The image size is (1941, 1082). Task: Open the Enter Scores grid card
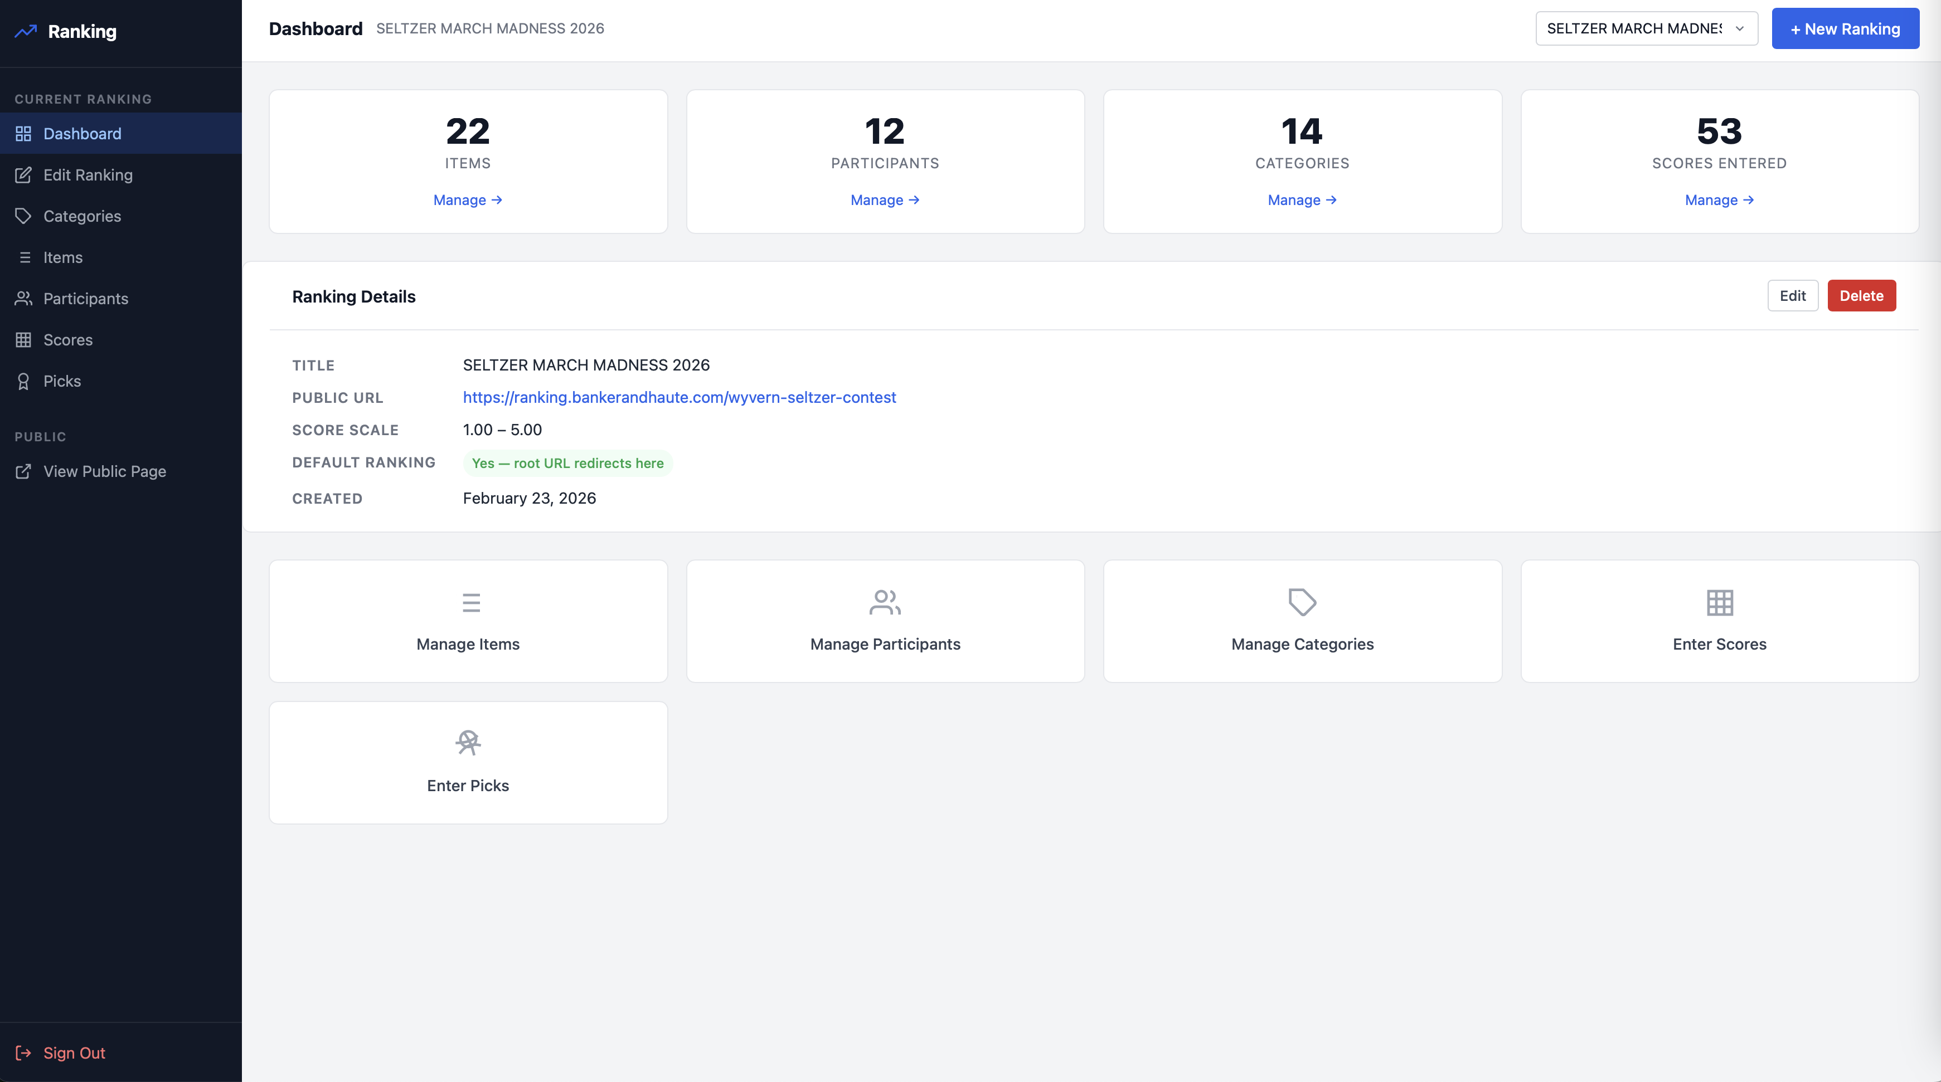[1719, 621]
